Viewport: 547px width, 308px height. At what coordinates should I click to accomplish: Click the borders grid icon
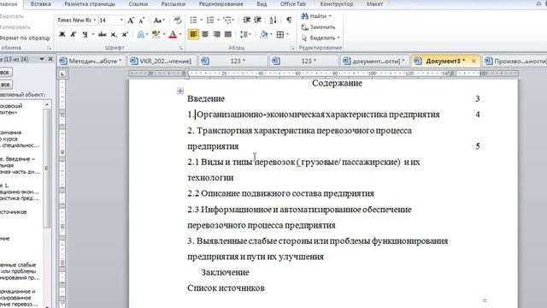pyautogui.click(x=280, y=34)
